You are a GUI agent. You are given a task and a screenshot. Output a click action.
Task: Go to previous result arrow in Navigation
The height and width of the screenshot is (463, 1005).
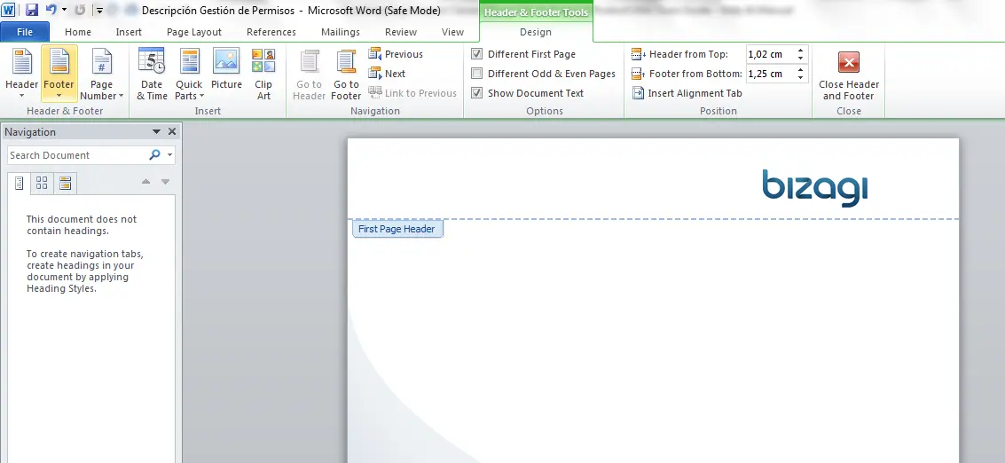click(x=146, y=182)
